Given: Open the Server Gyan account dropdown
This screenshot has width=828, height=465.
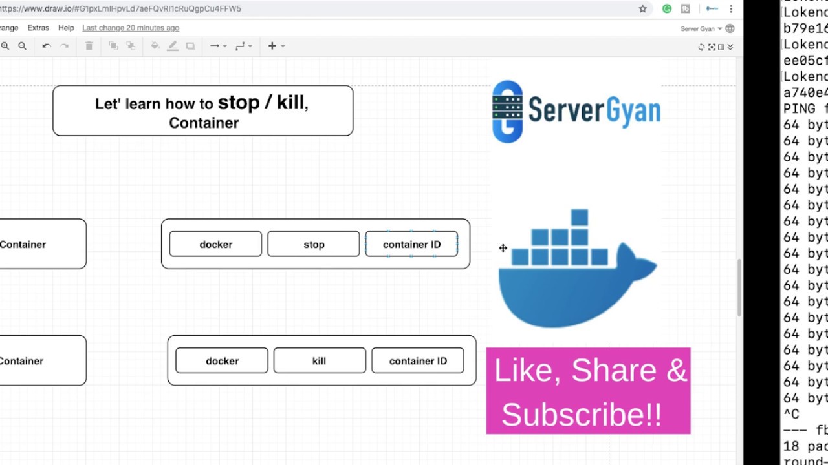Looking at the screenshot, I should pos(701,29).
